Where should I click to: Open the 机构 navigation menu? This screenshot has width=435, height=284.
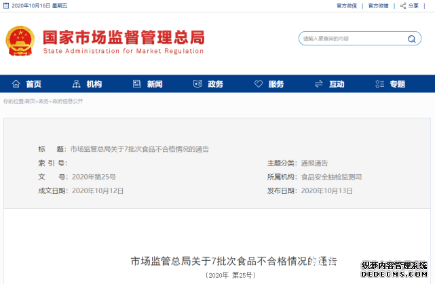[94, 84]
